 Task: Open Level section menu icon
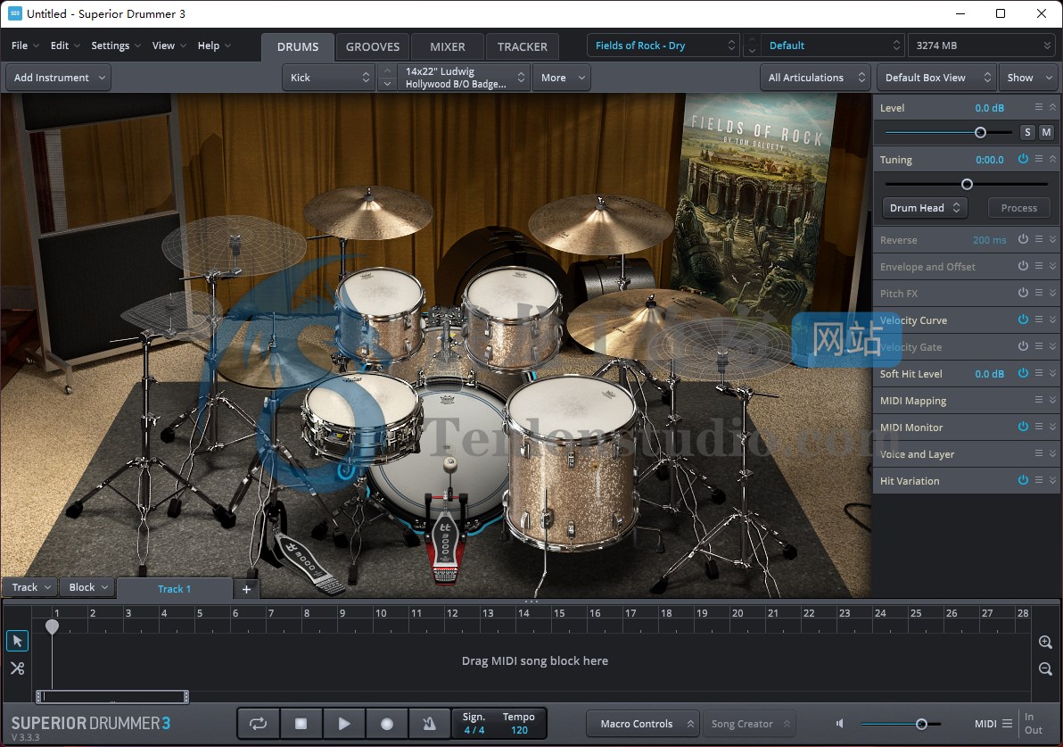[x=1039, y=107]
